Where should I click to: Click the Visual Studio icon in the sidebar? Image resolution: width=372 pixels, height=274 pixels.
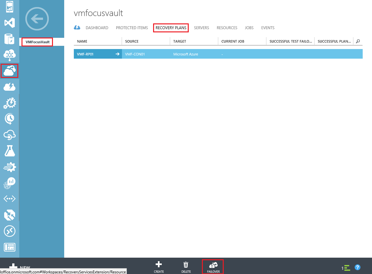coord(10,23)
